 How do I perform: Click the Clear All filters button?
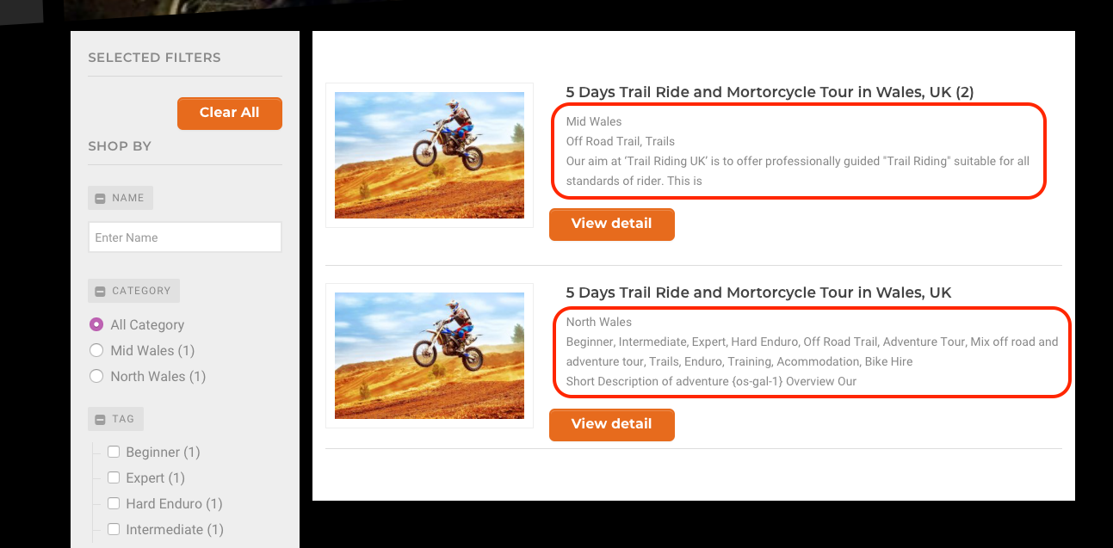point(230,113)
